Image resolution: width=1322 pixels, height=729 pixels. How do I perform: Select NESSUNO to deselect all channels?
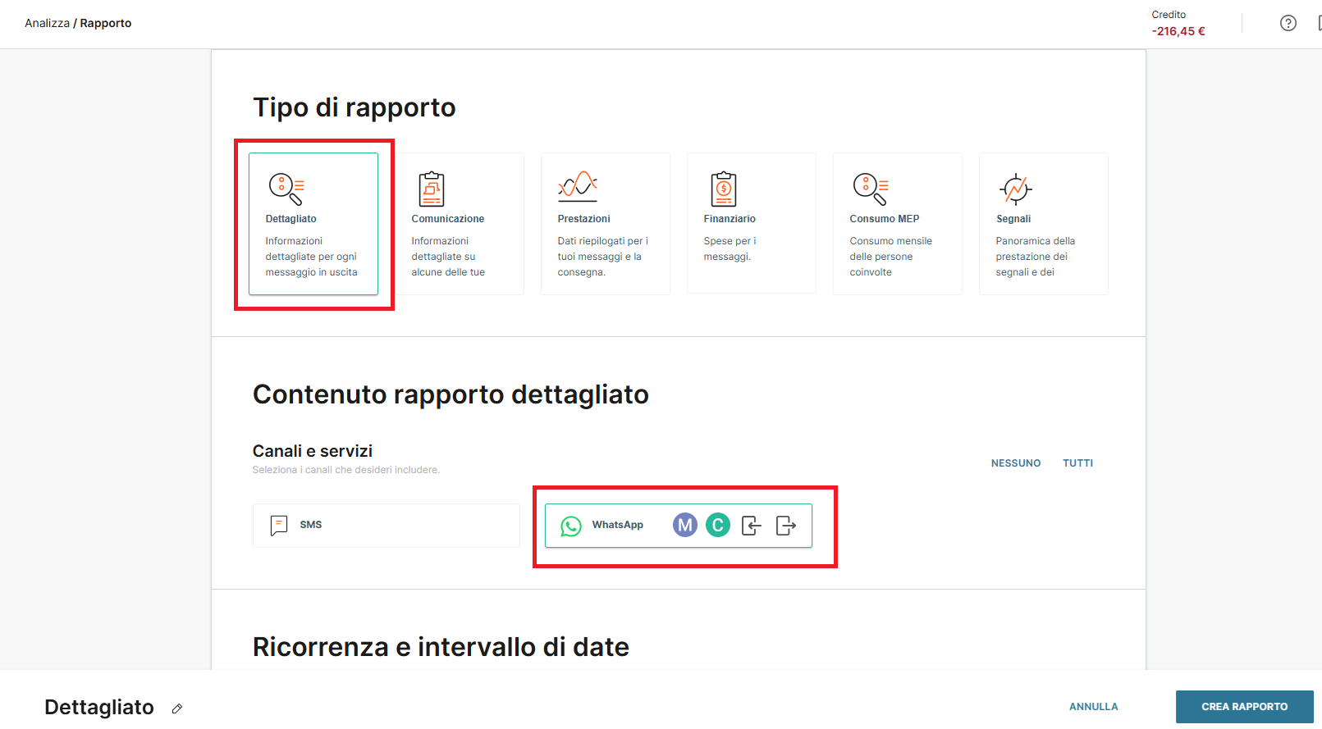click(x=1015, y=463)
